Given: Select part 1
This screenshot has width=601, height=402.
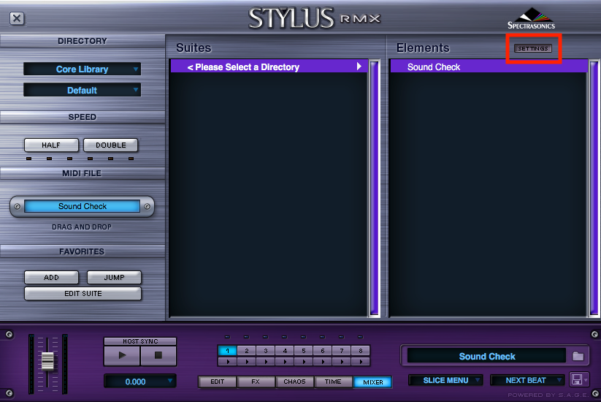Looking at the screenshot, I should pos(227,351).
